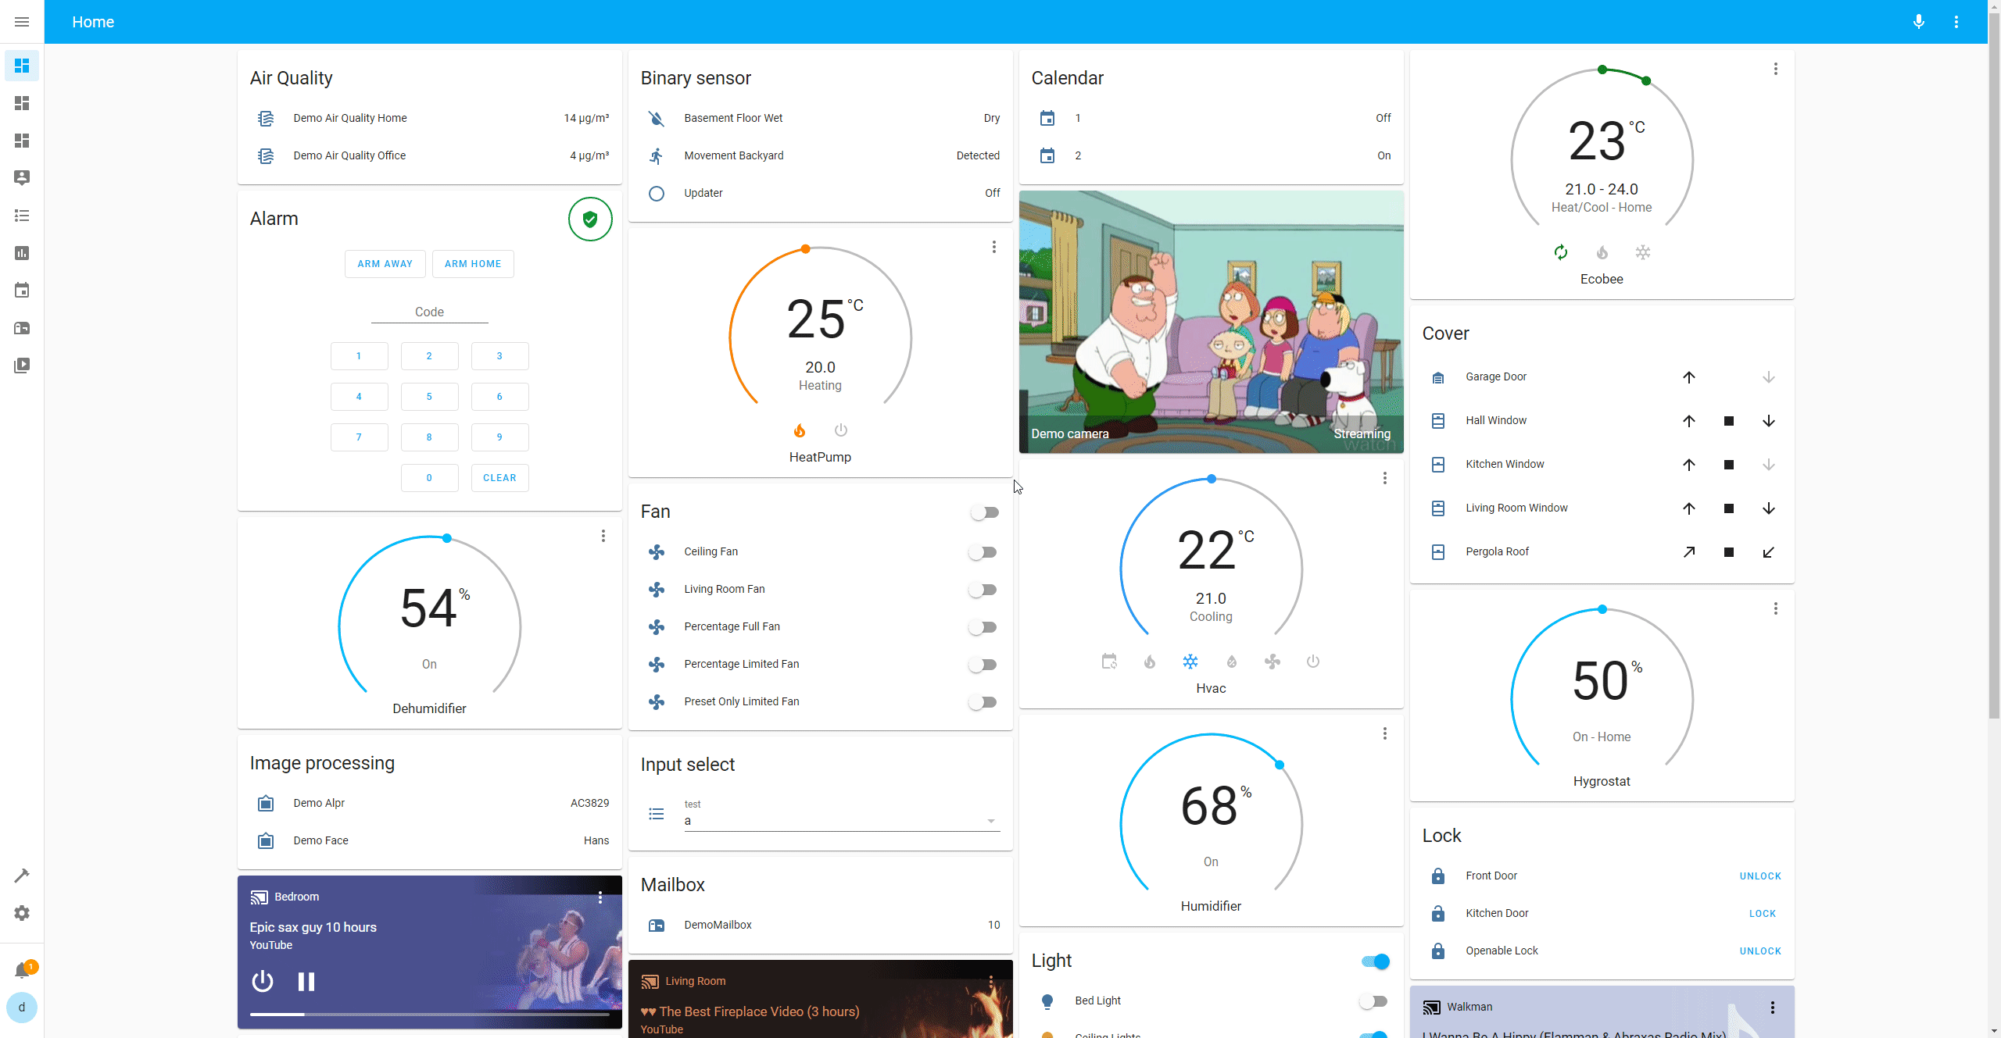
Task: Click the Hall Window stop button icon
Action: coord(1728,420)
